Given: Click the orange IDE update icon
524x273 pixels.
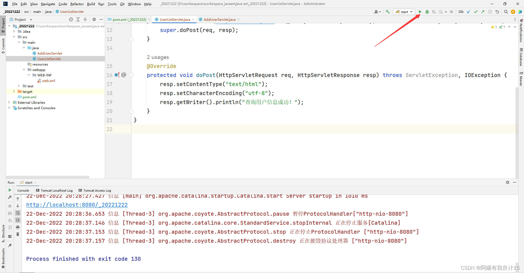Looking at the screenshot, I should point(513,12).
